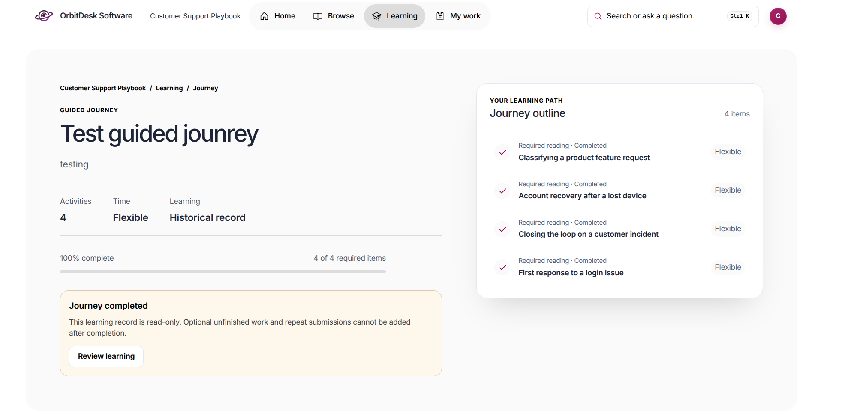Click the Journey outline heading
This screenshot has height=414, width=848.
click(x=527, y=113)
